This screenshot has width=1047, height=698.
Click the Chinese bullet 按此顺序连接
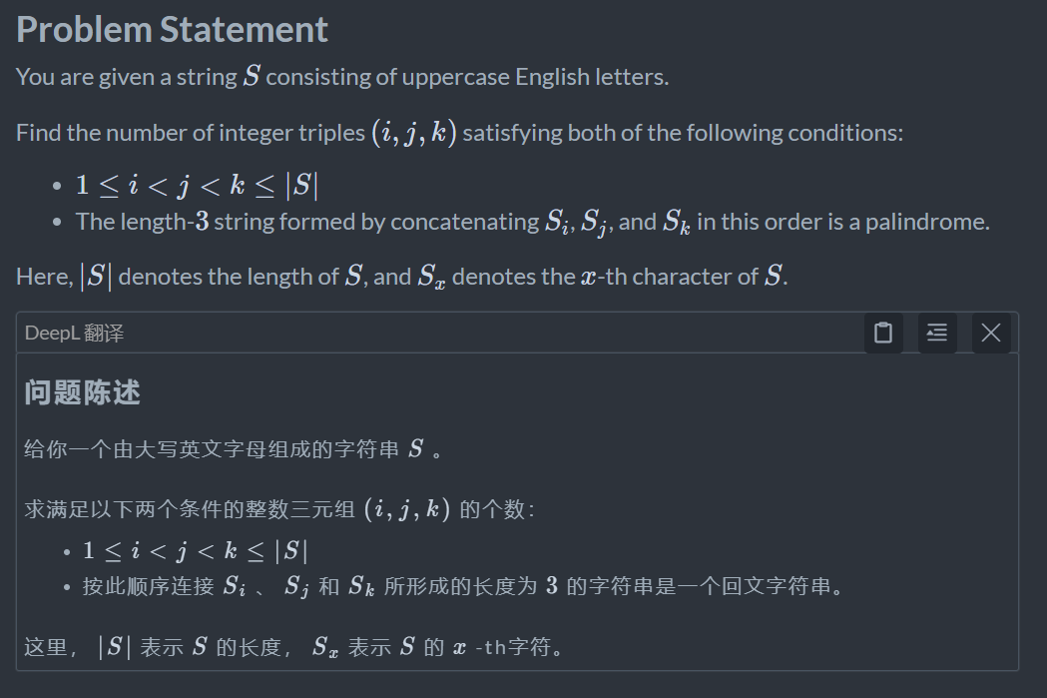click(x=464, y=586)
